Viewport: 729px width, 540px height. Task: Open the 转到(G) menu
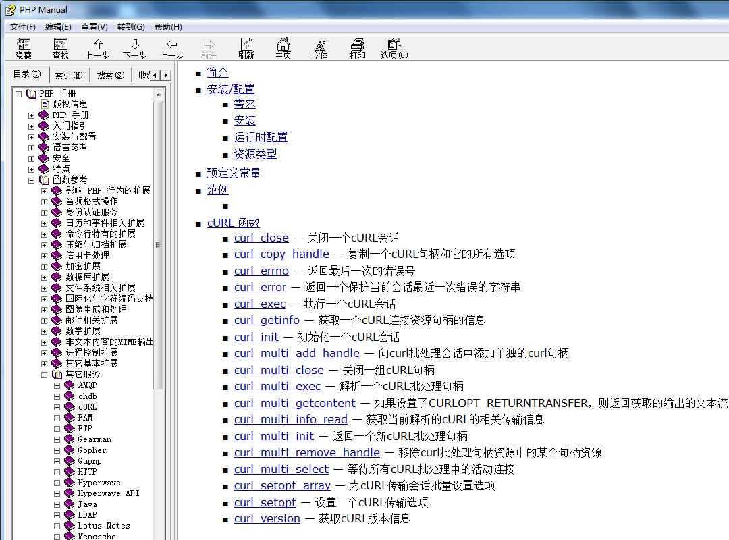131,27
